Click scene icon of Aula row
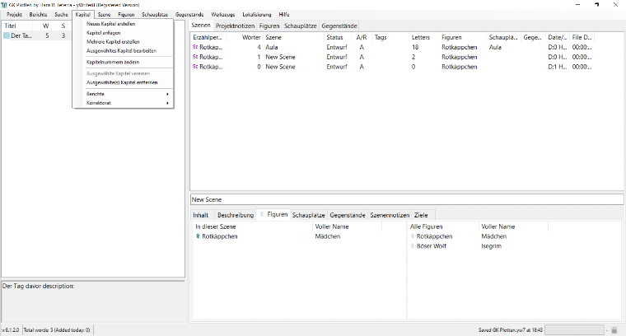Image resolution: width=626 pixels, height=336 pixels. pyautogui.click(x=195, y=47)
